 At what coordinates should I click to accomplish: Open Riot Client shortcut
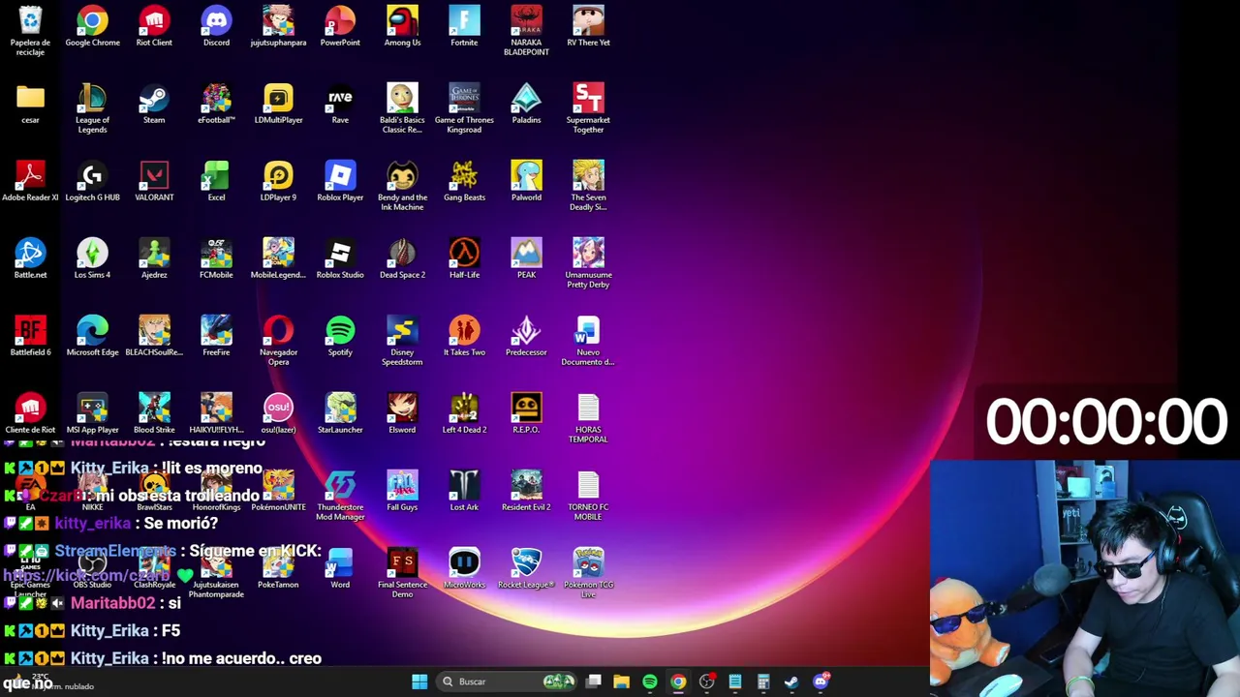coord(154,26)
